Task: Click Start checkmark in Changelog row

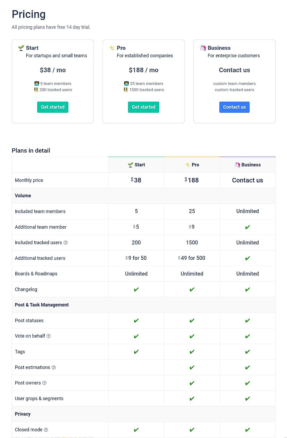Action: point(136,290)
